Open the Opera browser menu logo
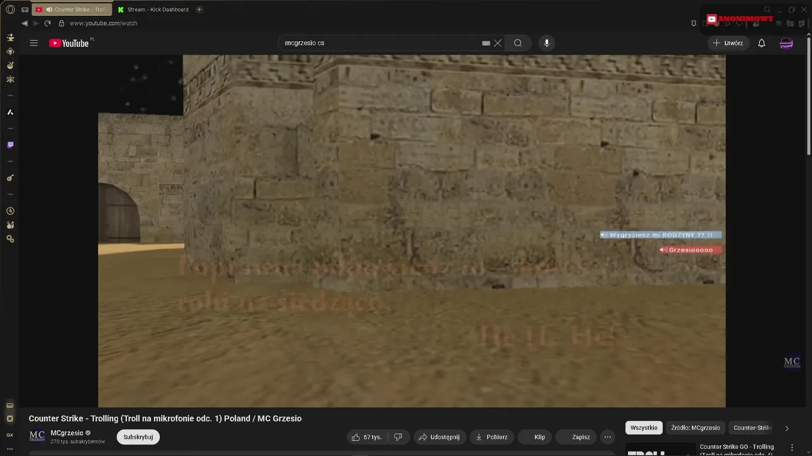This screenshot has width=812, height=456. pyautogui.click(x=10, y=9)
